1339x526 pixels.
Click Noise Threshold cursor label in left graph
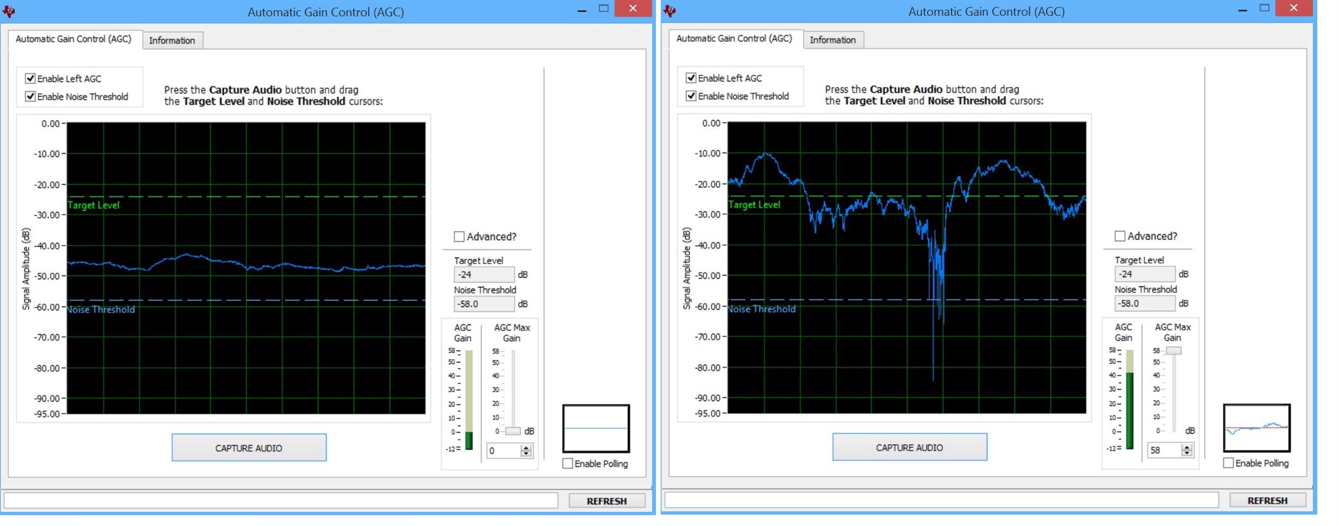pyautogui.click(x=101, y=309)
